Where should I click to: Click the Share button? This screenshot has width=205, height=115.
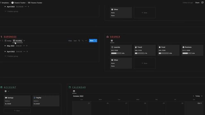(x=197, y=3)
